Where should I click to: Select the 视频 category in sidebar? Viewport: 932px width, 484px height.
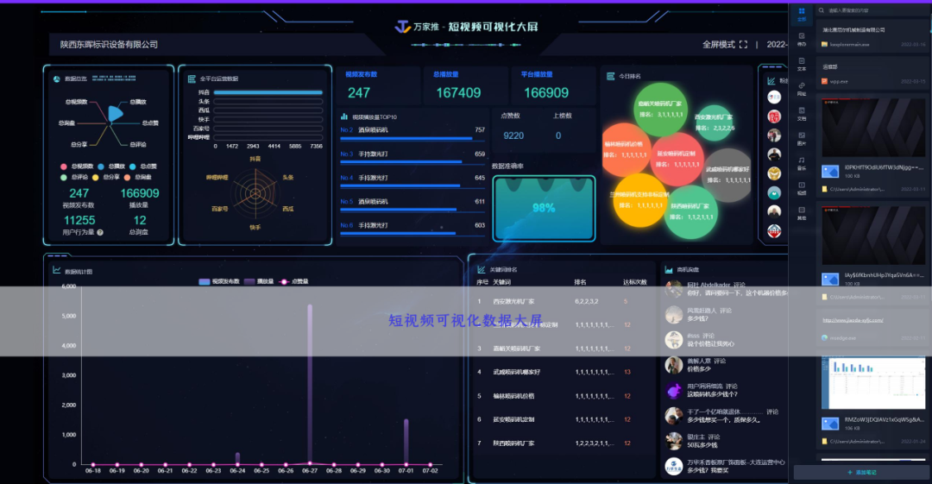coord(802,187)
